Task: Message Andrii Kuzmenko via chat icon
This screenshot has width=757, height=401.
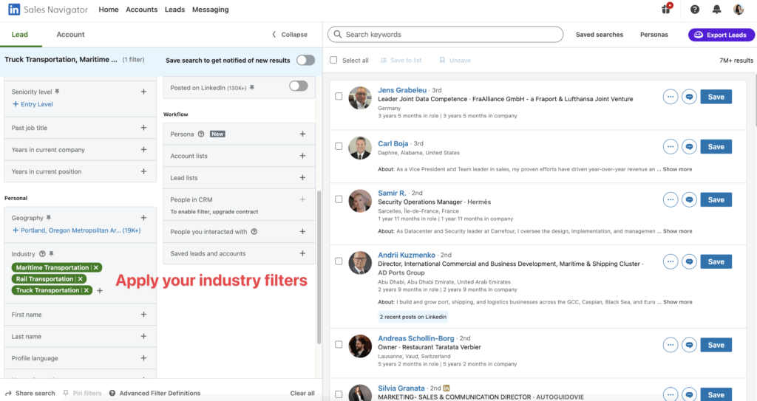Action: point(689,261)
